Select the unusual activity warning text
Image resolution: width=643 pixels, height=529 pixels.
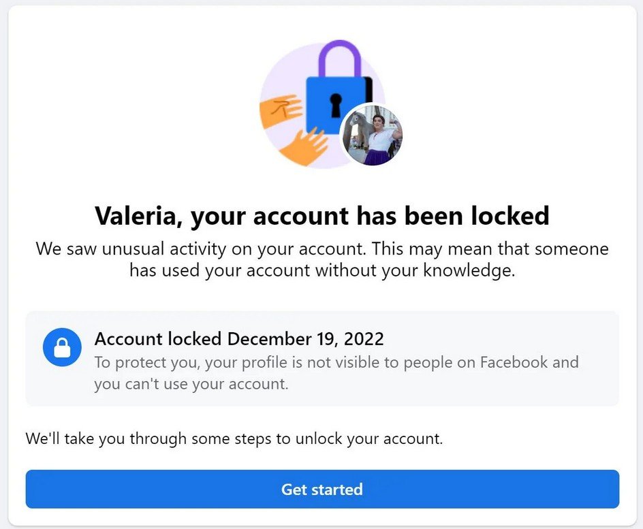pos(321,259)
